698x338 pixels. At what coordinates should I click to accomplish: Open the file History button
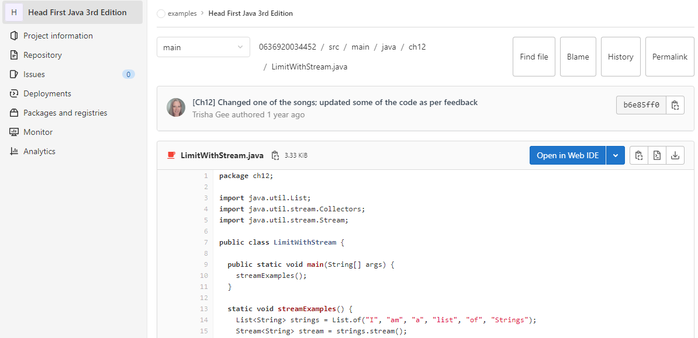(x=621, y=57)
